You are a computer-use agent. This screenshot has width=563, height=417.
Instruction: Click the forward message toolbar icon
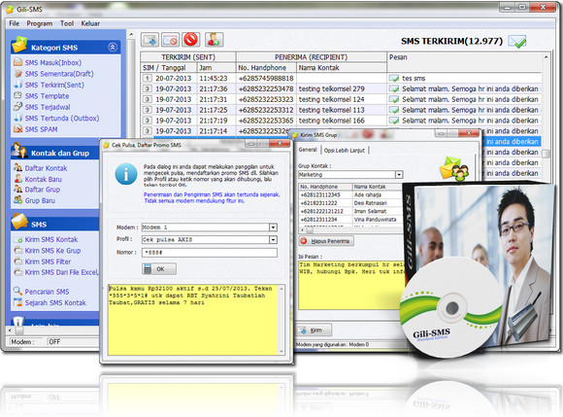click(149, 40)
